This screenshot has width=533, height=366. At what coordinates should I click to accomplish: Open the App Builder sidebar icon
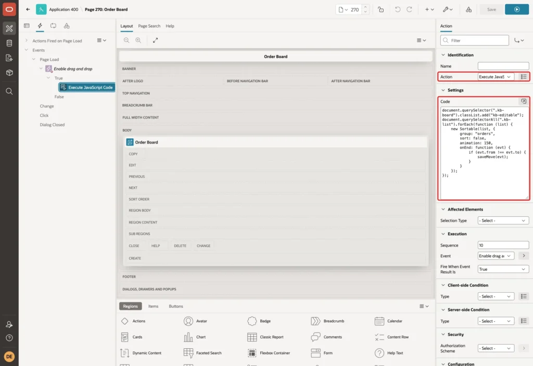9,29
